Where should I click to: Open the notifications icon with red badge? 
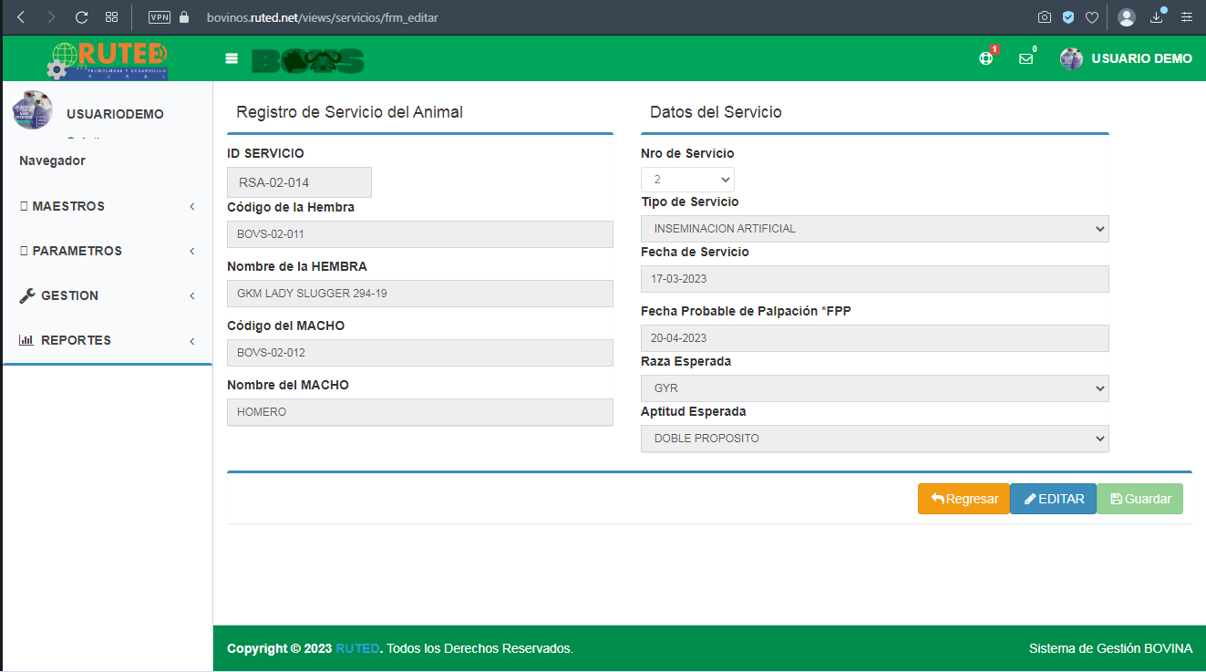click(985, 58)
